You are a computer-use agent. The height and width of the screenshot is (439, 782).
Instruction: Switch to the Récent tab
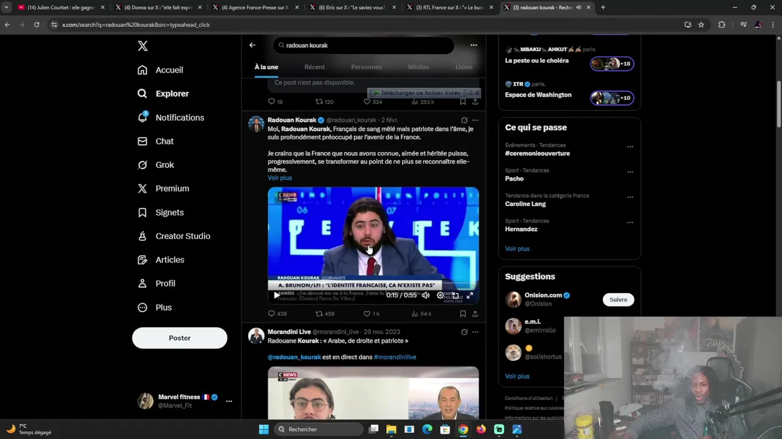(315, 67)
